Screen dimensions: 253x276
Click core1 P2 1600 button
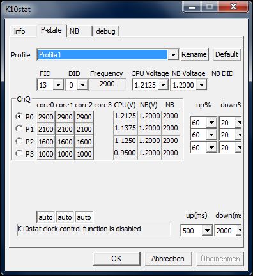coord(65,142)
